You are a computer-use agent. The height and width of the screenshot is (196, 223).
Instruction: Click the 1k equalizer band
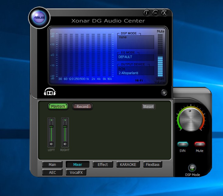[x=88, y=55]
